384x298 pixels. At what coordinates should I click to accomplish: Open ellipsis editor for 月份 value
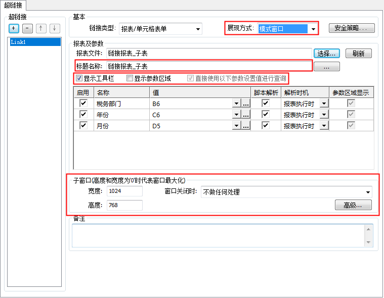[246, 126]
